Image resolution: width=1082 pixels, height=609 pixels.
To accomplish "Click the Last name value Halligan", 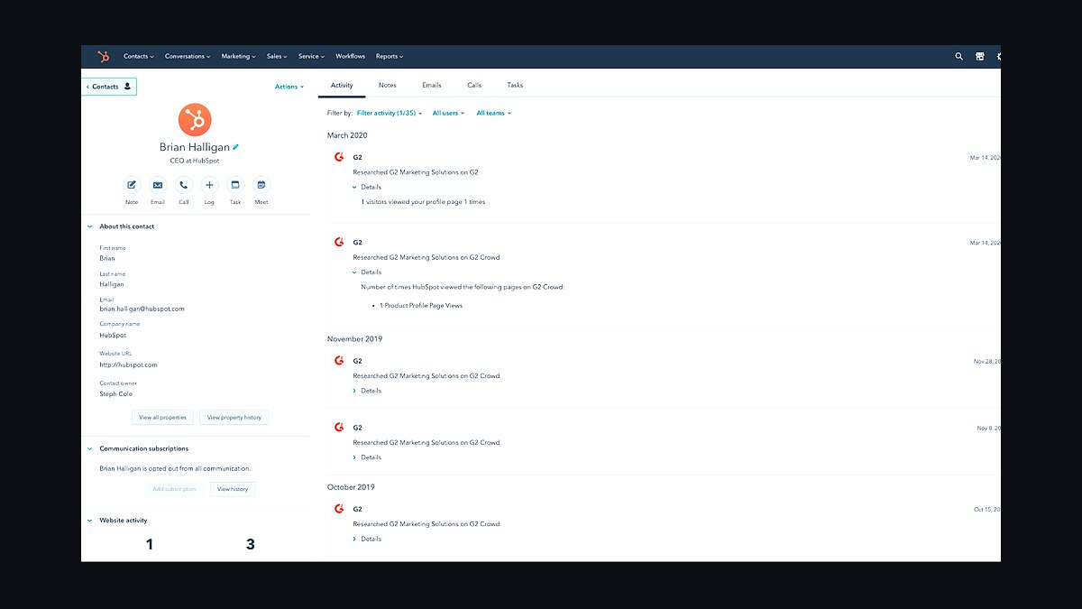I will point(112,283).
